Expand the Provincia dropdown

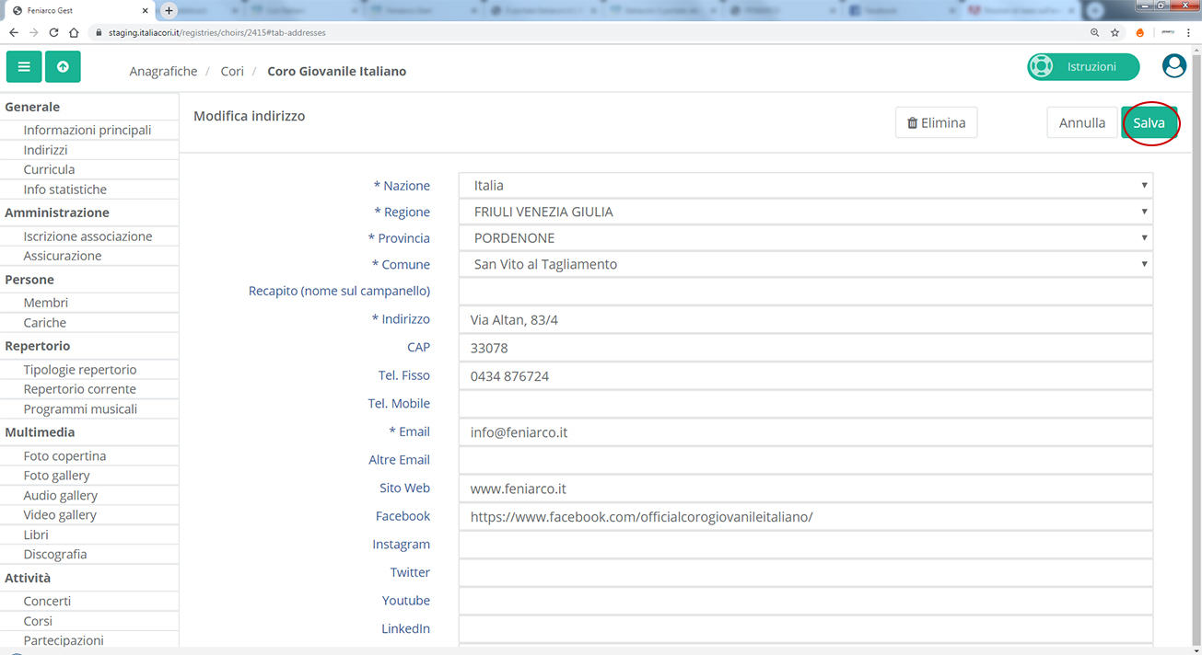805,238
